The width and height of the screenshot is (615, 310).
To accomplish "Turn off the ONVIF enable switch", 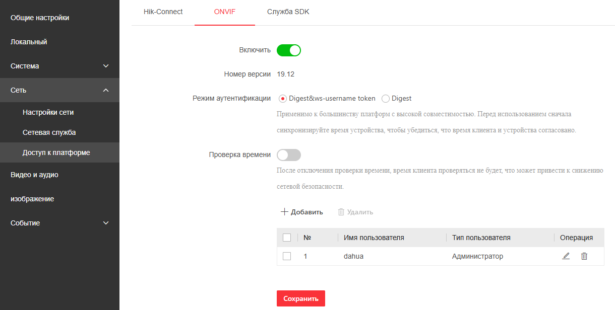I will pos(289,50).
